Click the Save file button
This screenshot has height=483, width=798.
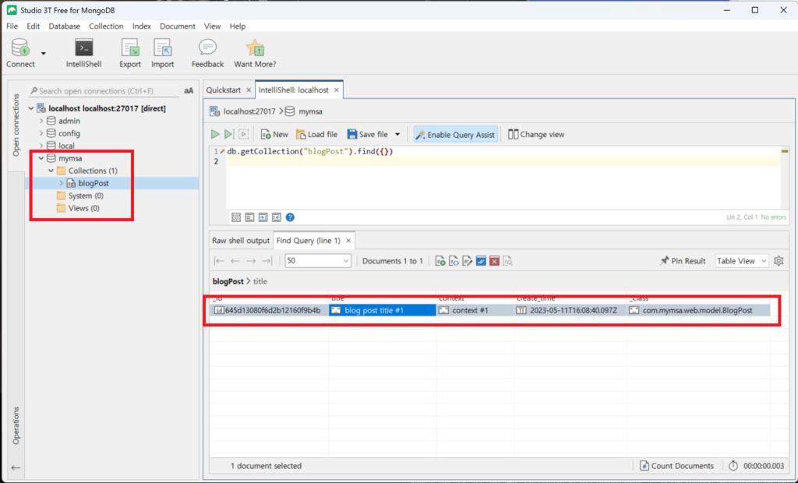368,134
